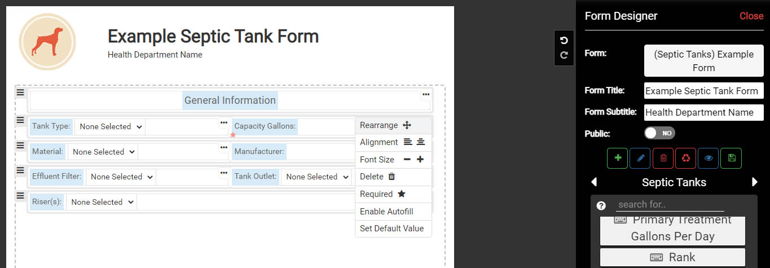This screenshot has height=268, width=770.
Task: Click the green plus add form icon
Action: tap(618, 158)
